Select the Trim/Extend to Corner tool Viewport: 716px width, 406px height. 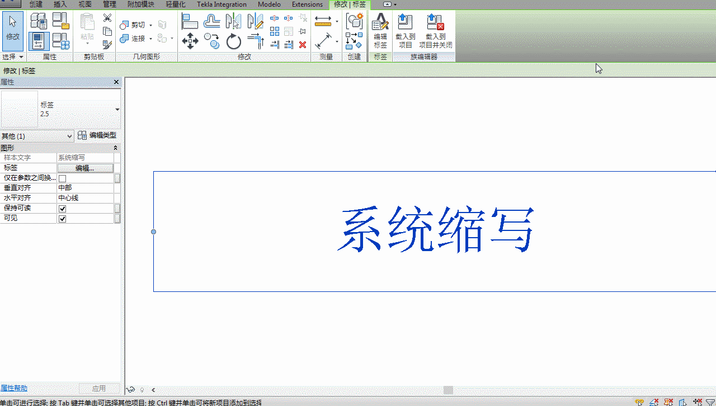point(255,41)
